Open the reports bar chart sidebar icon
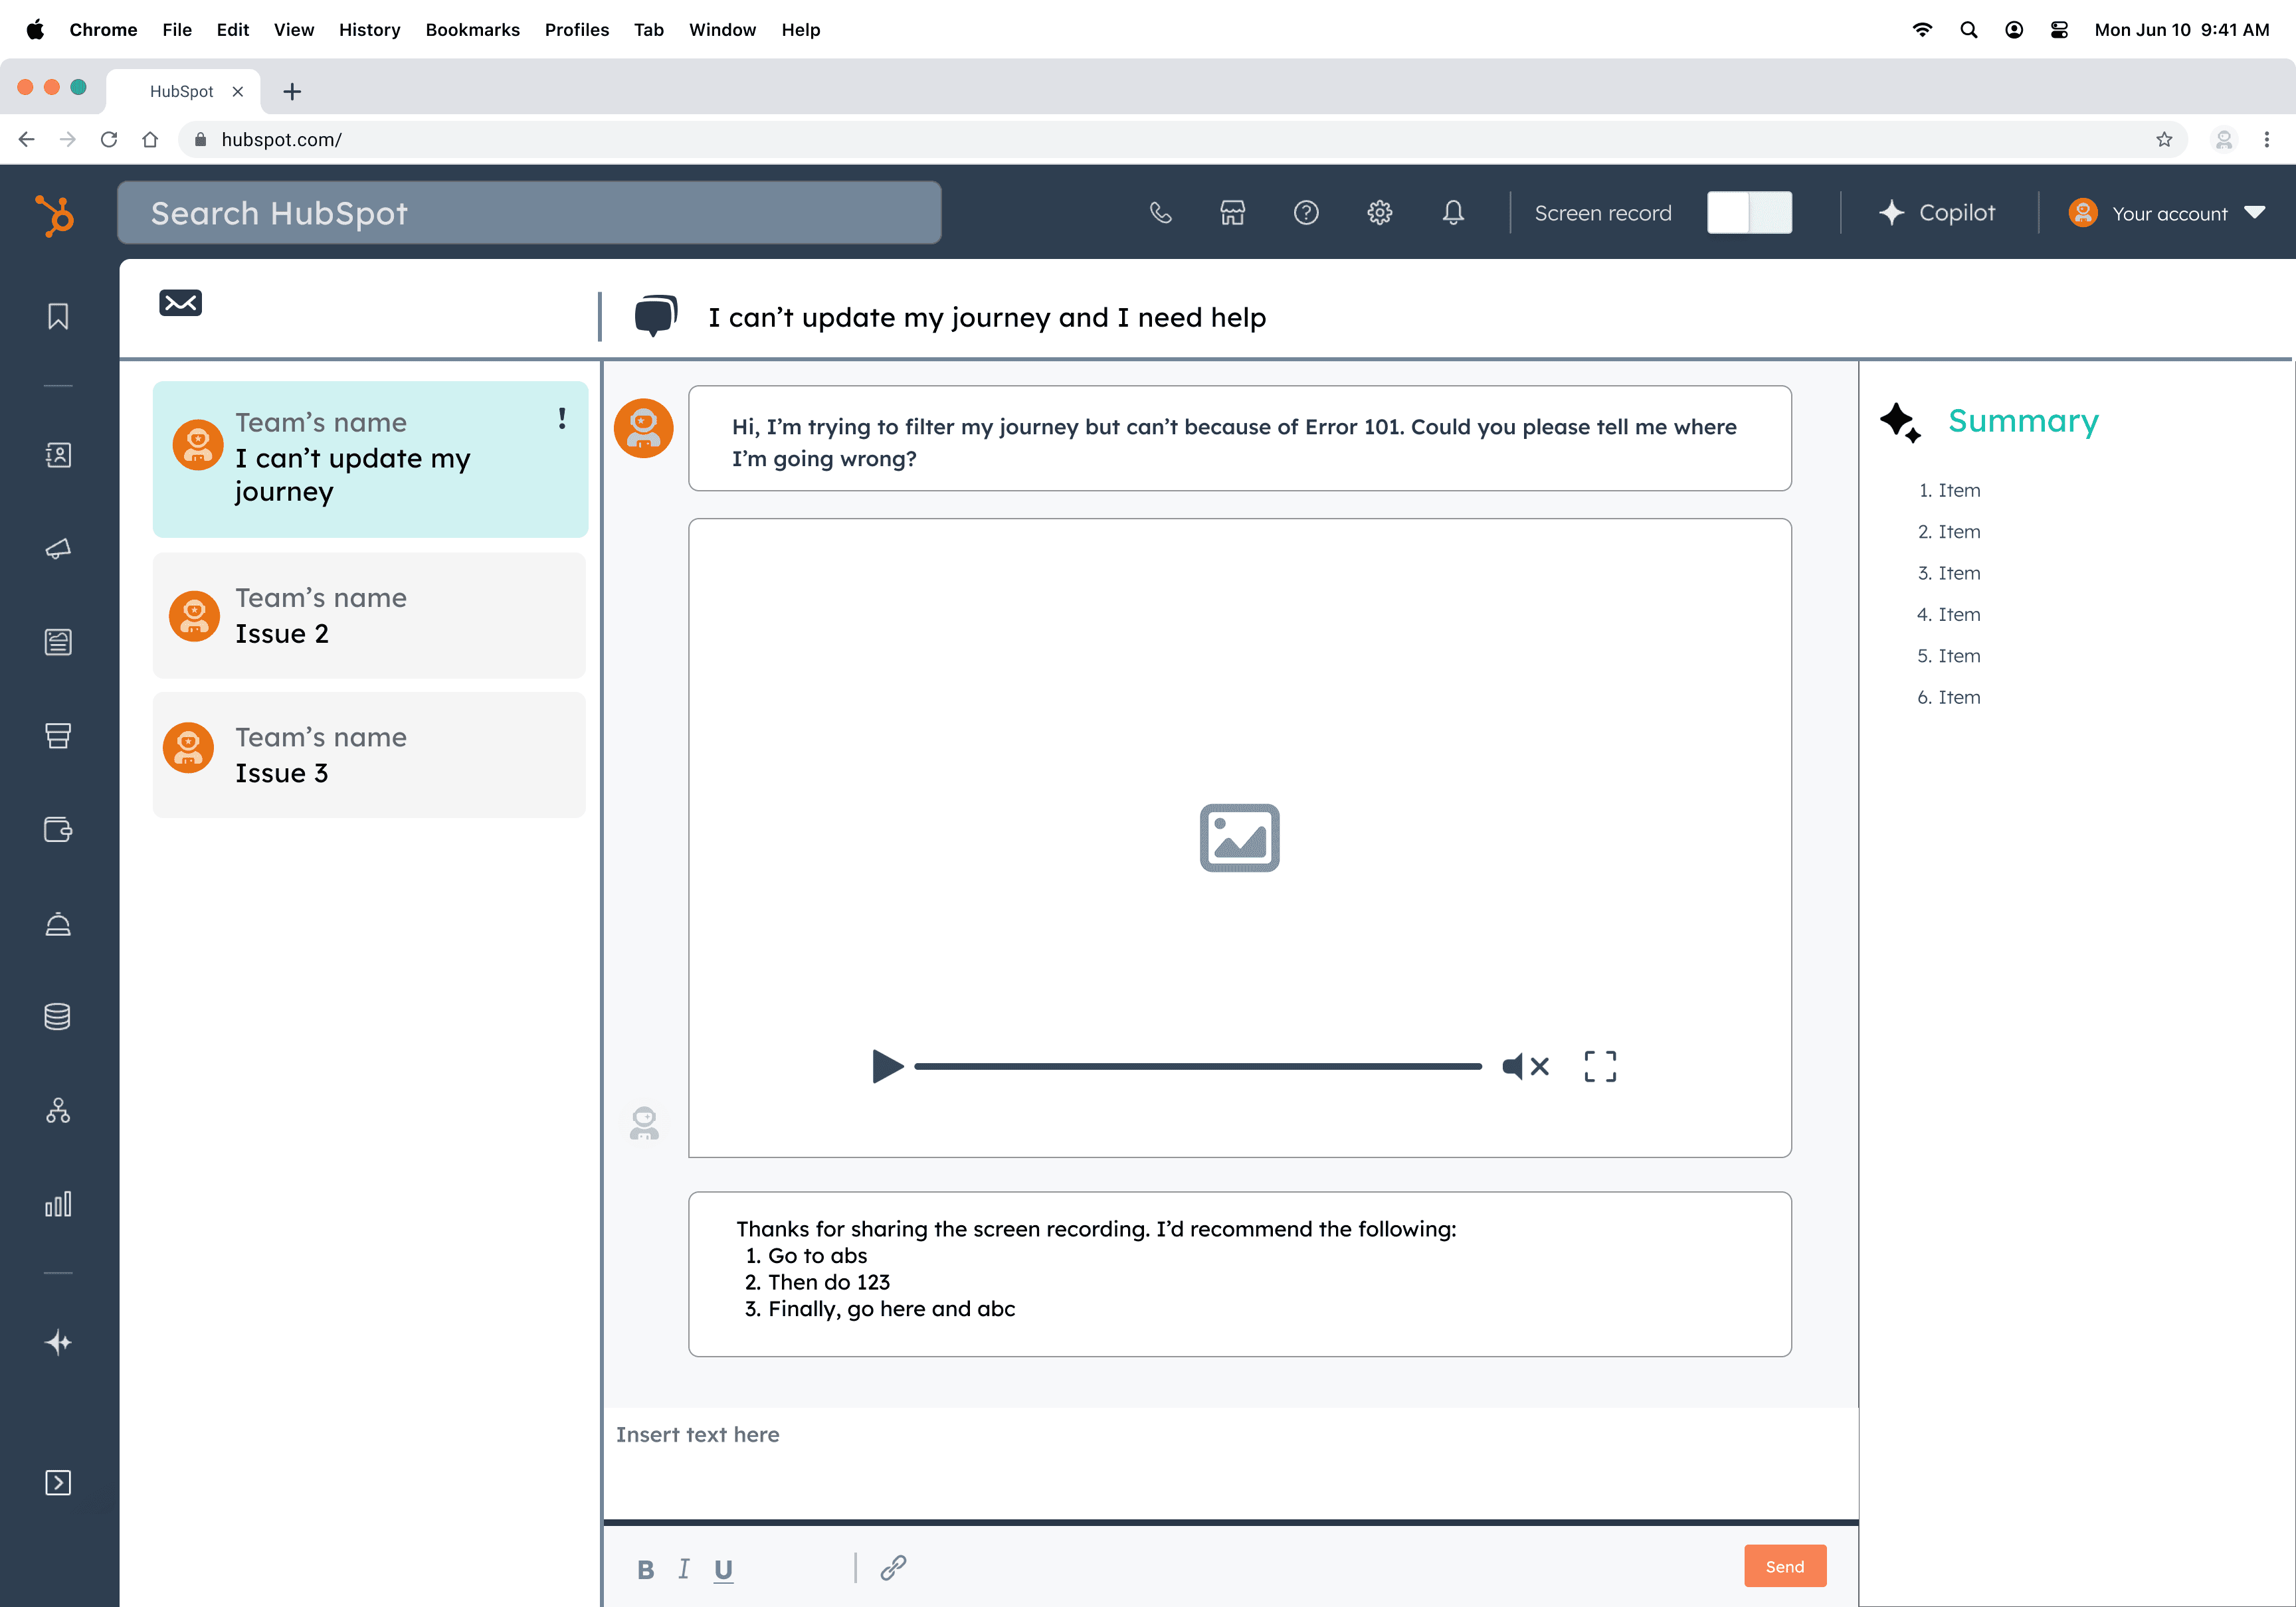 coord(58,1204)
